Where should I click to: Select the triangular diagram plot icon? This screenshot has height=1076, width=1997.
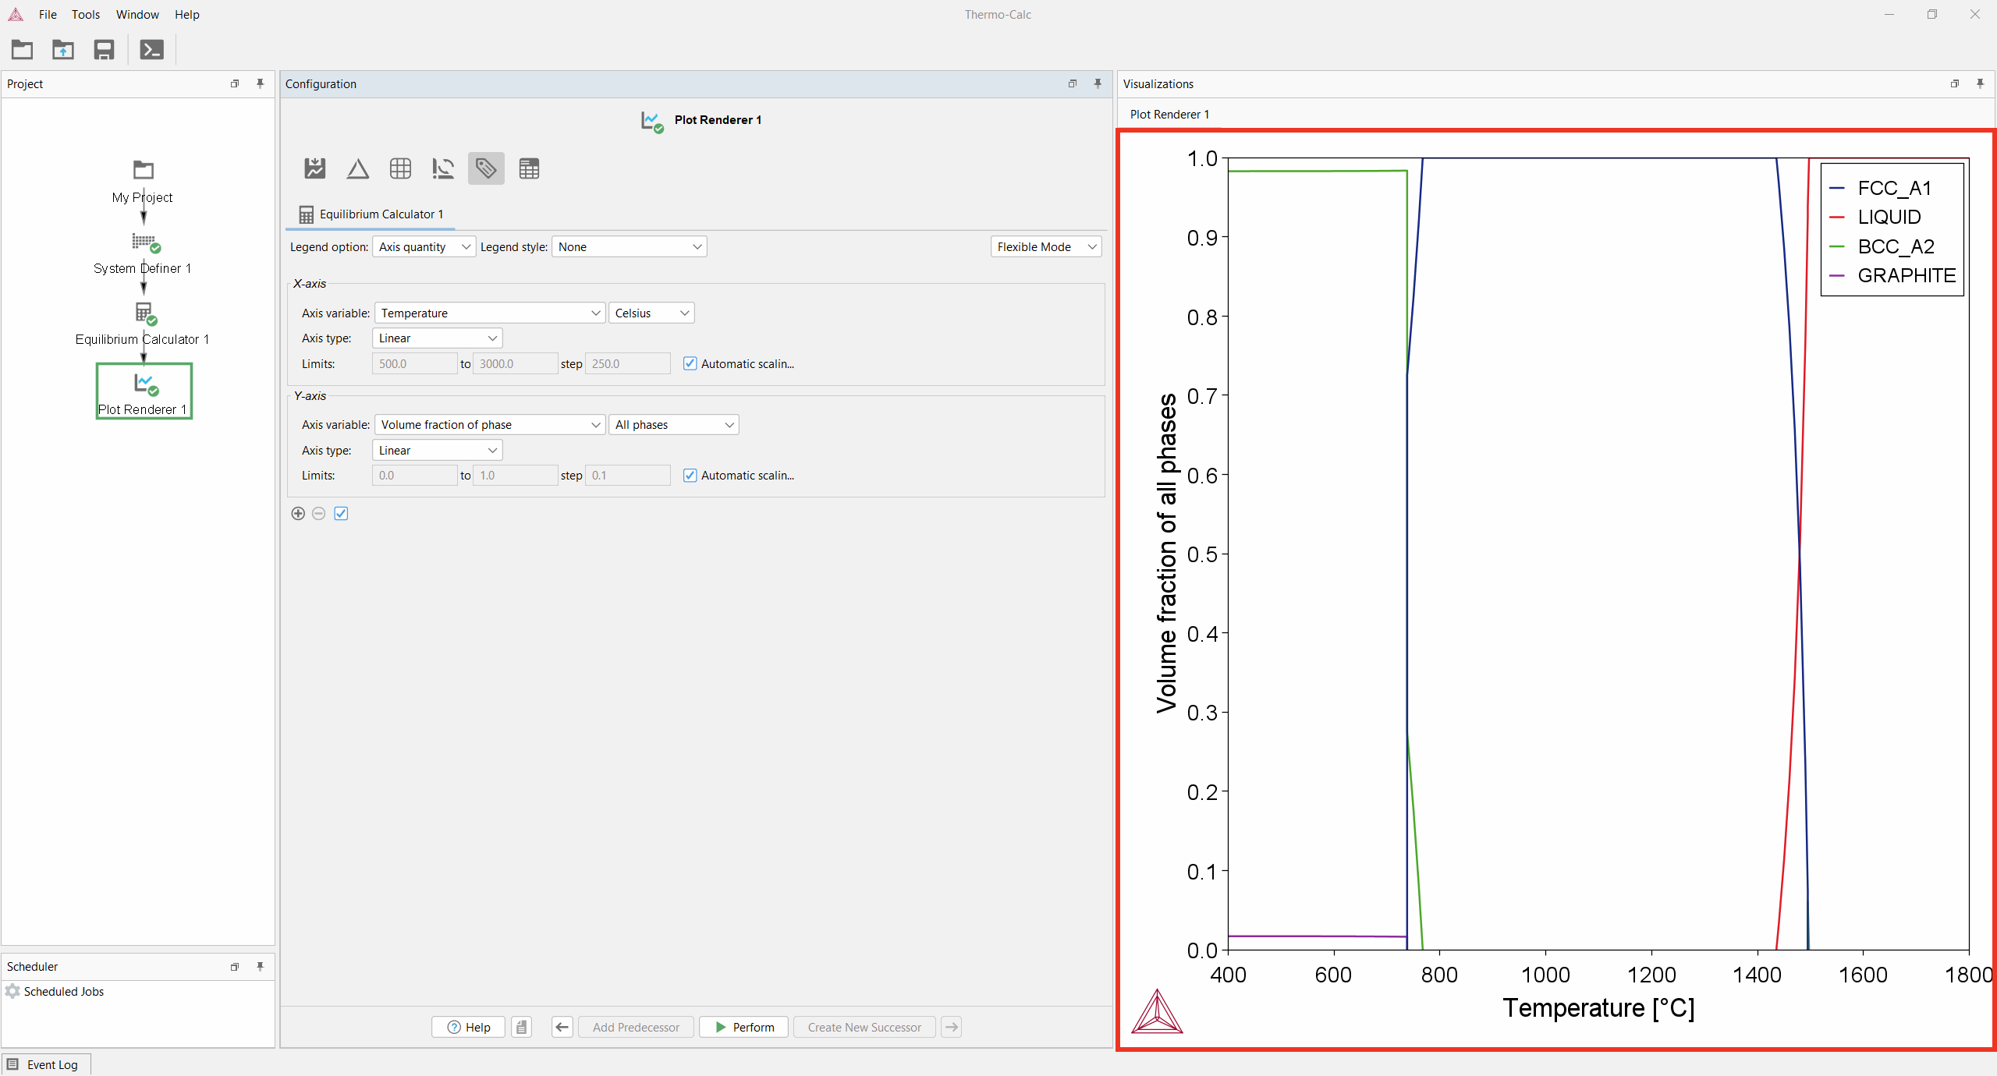[x=356, y=168]
